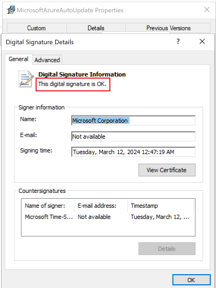Click the 'This digital signature is OK.' text

[x=72, y=84]
